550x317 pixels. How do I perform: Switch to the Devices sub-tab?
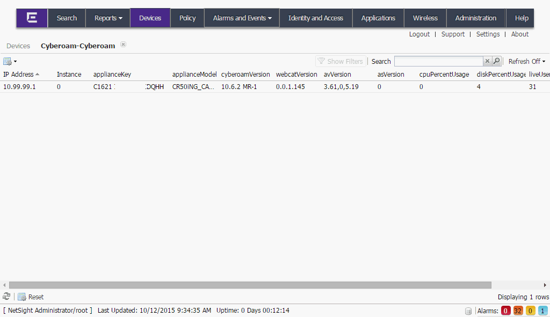[x=18, y=46]
